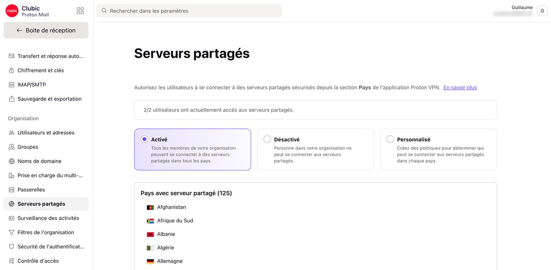Viewport: 551px width, 270px height.
Task: Open Utilisateurs et adresses page
Action: (46, 132)
